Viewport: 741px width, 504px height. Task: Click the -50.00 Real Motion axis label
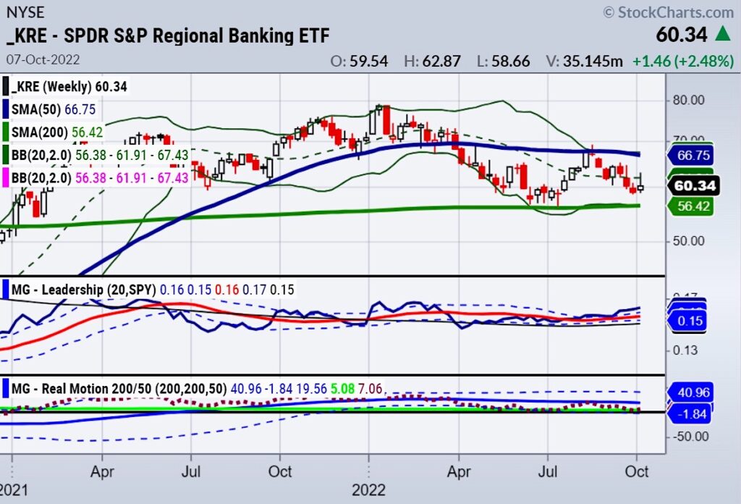tap(690, 437)
